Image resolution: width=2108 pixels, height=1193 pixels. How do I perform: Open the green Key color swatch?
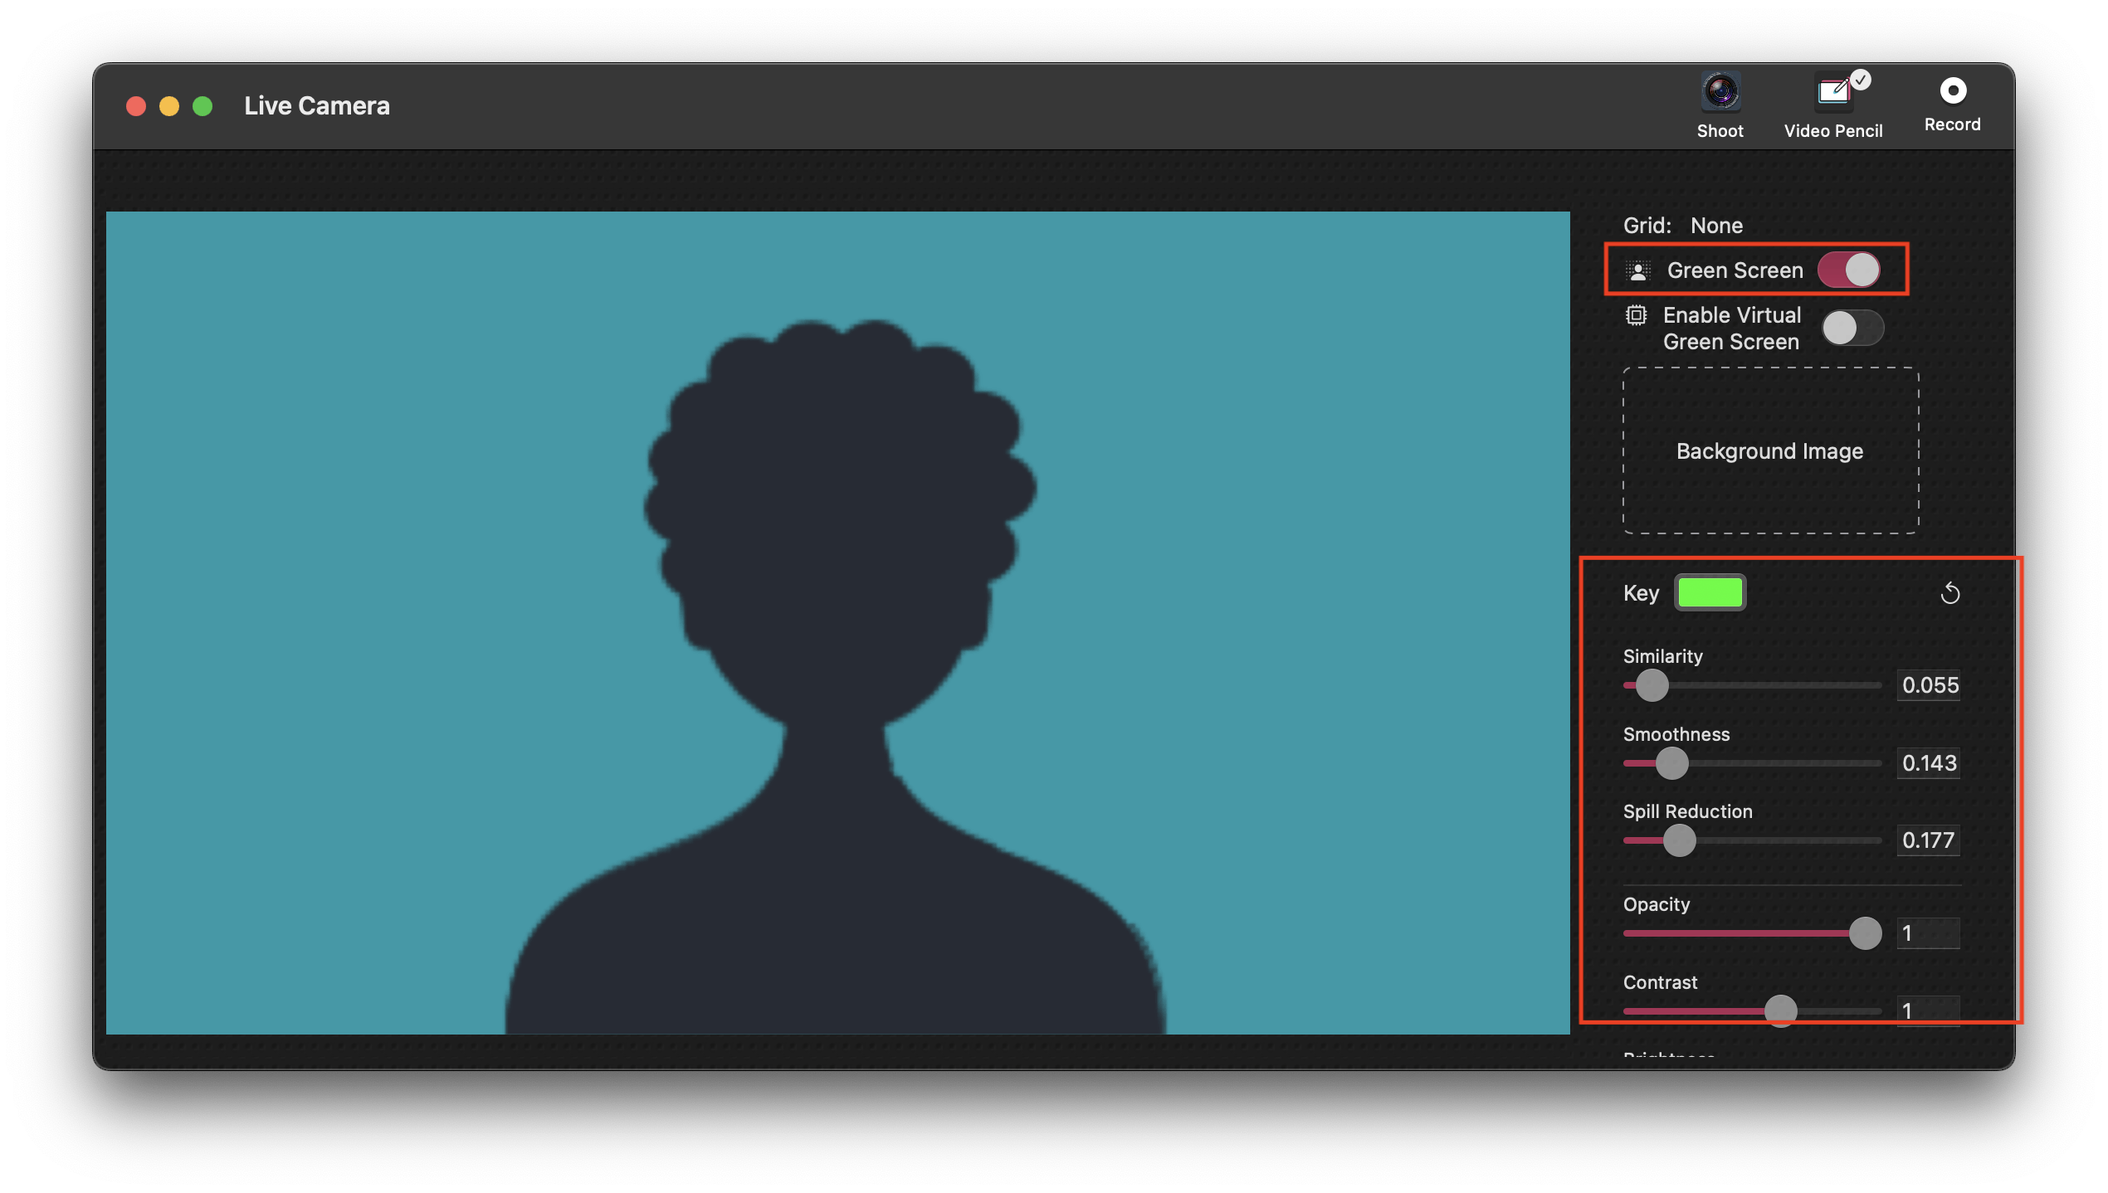click(x=1710, y=592)
